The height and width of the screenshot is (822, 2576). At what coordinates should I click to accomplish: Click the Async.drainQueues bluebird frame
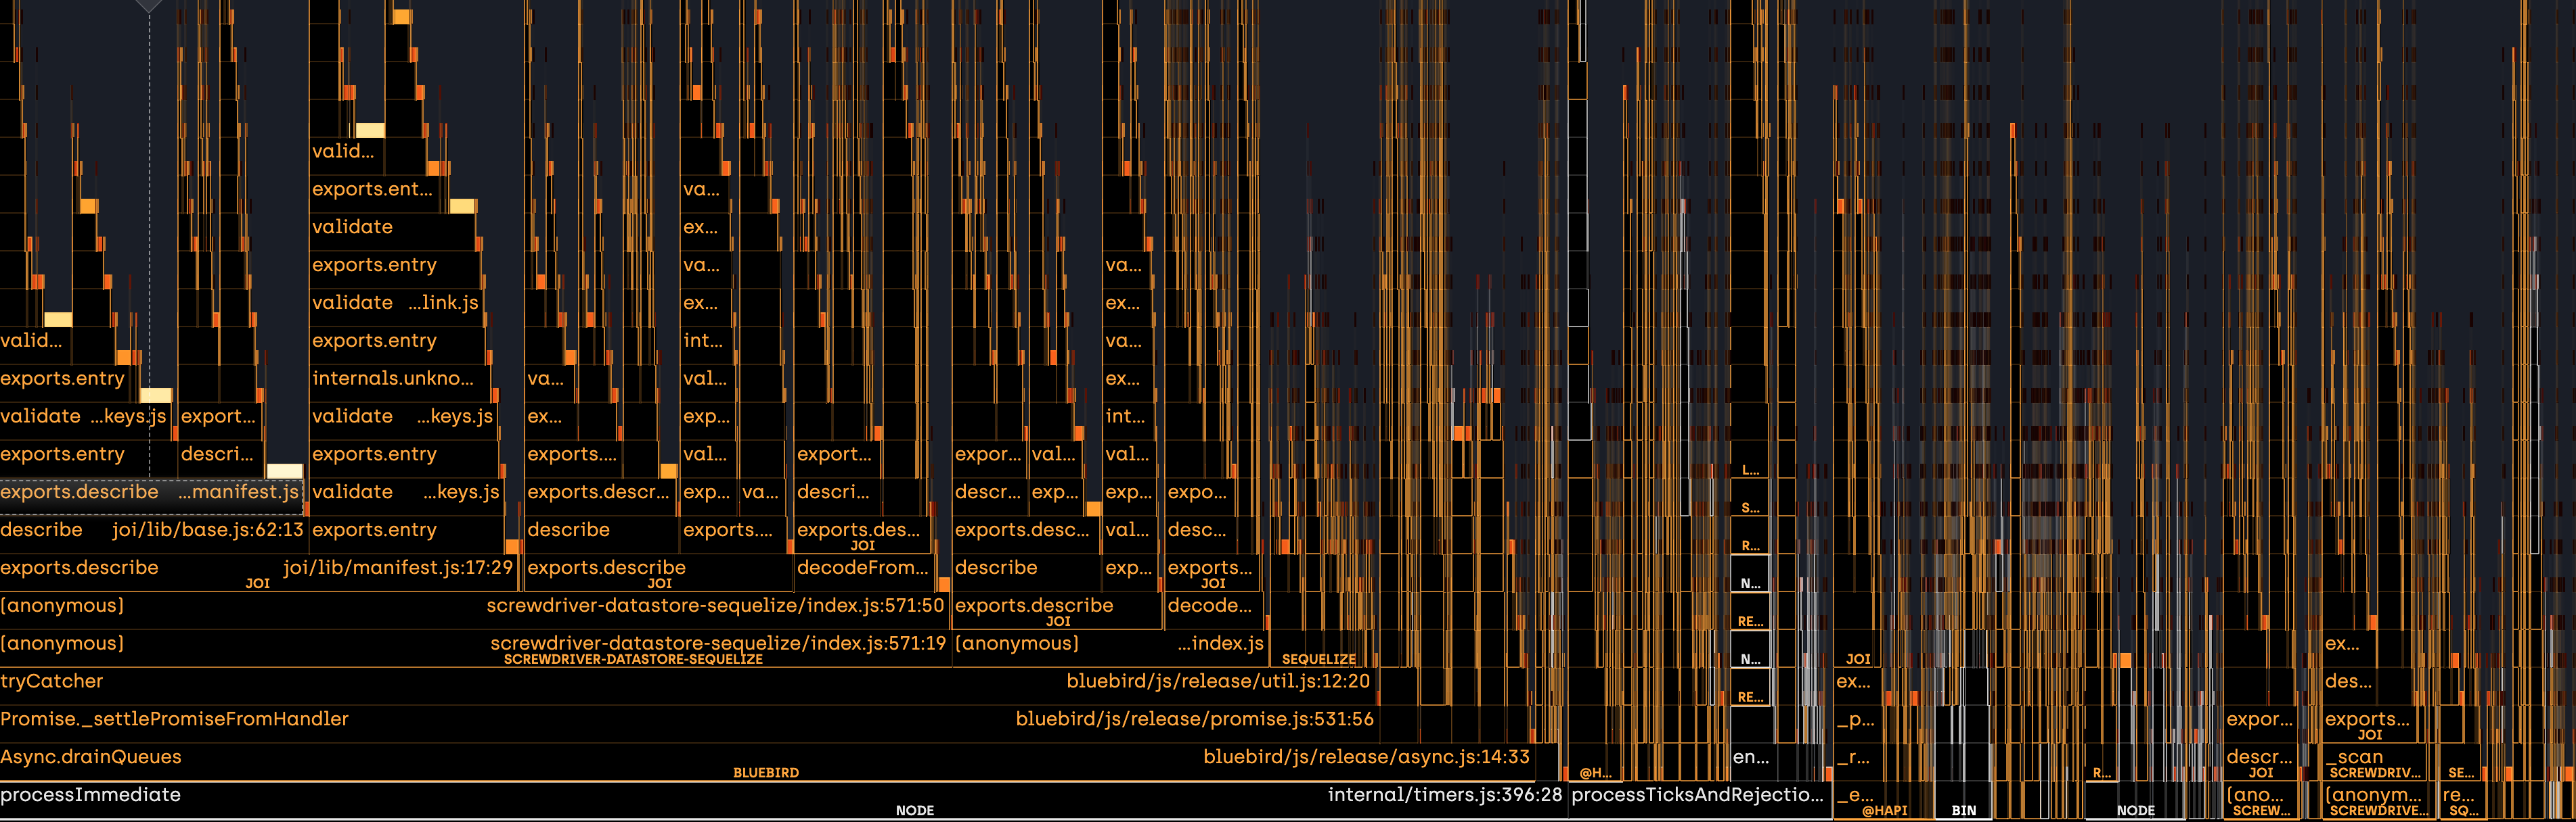tap(767, 762)
